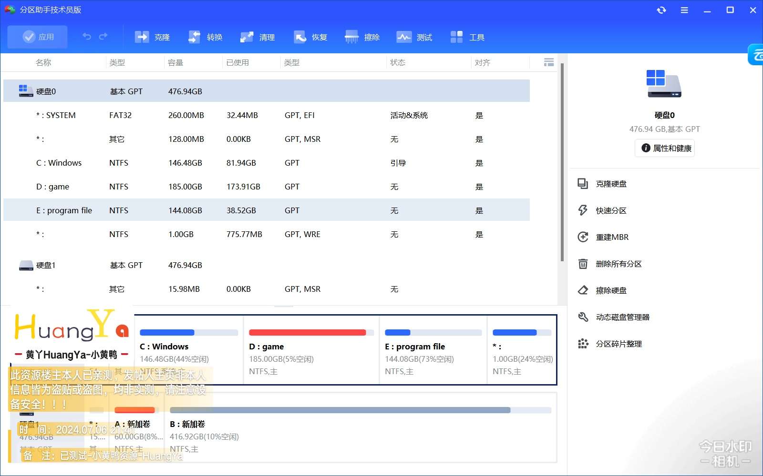Click the undo arrow icon

click(x=87, y=37)
